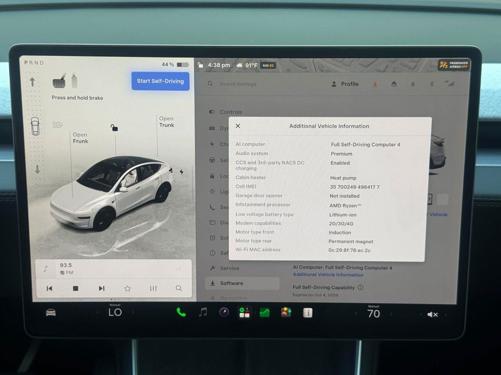This screenshot has width=501, height=375.
Task: Open the Controls settings section
Action: (x=225, y=112)
